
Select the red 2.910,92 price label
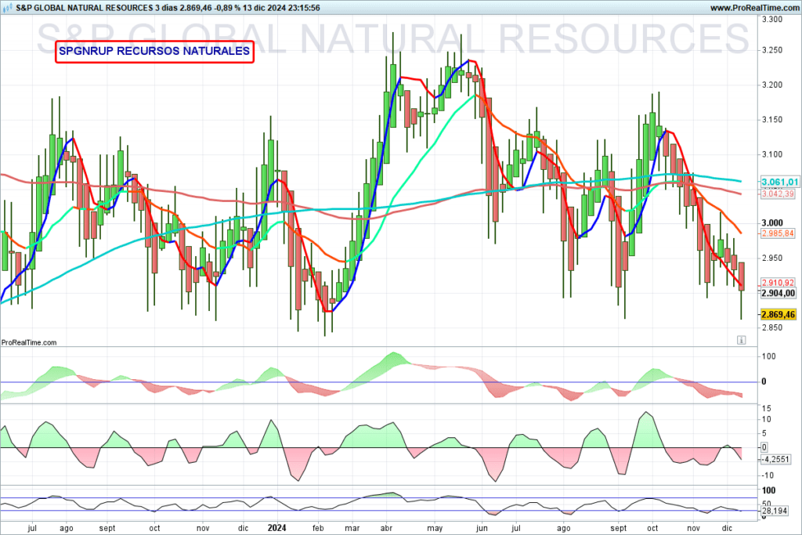[x=778, y=282]
